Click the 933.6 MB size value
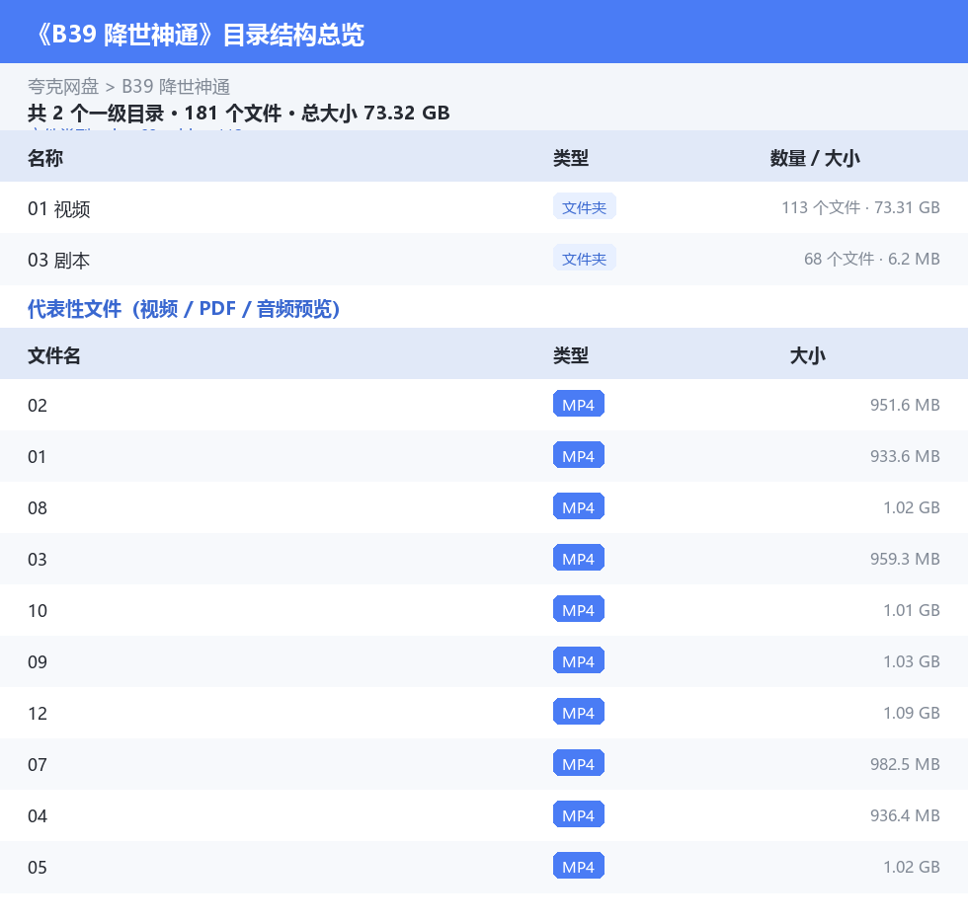Viewport: 968px width, 924px height. (x=905, y=456)
